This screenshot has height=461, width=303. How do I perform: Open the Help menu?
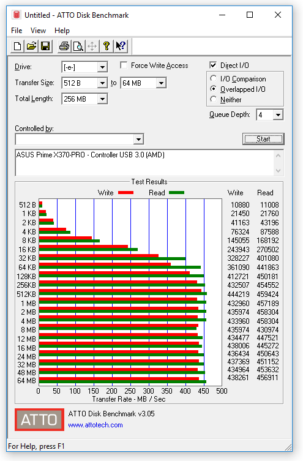pyautogui.click(x=62, y=31)
